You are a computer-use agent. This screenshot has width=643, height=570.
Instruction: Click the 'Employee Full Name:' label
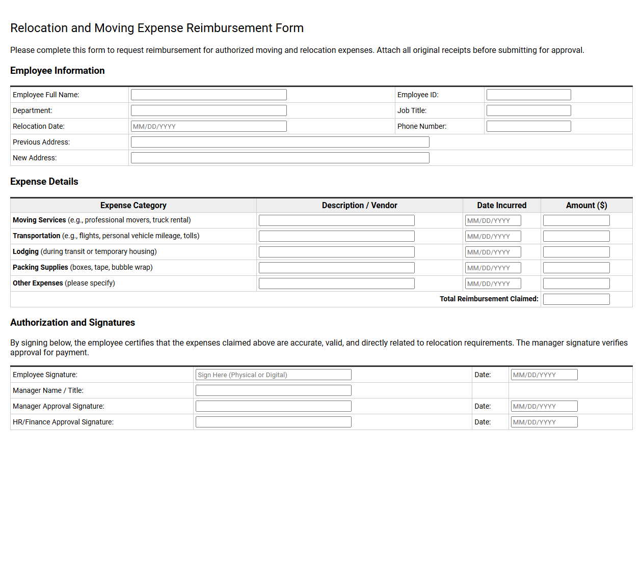(x=46, y=95)
